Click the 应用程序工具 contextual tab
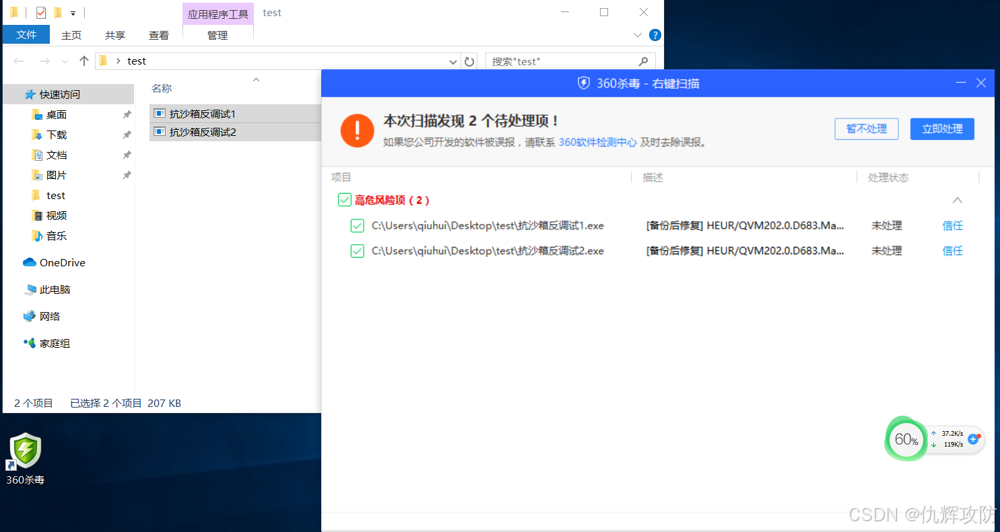Screen dimensions: 1000x532 (218, 14)
